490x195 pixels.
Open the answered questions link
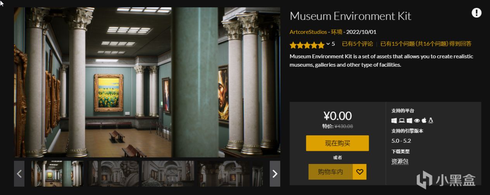[426, 44]
